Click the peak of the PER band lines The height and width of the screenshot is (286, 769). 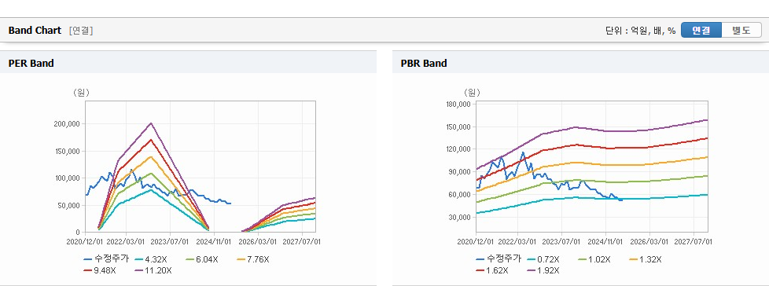[x=151, y=123]
